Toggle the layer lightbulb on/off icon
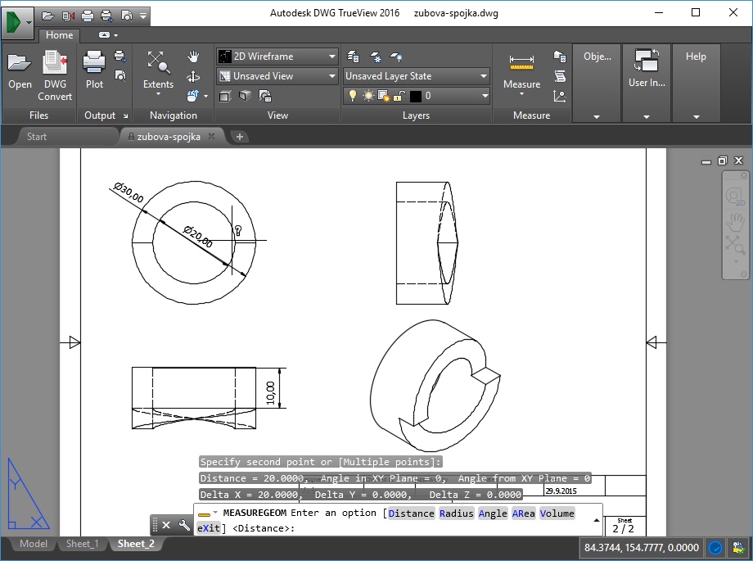 point(353,96)
